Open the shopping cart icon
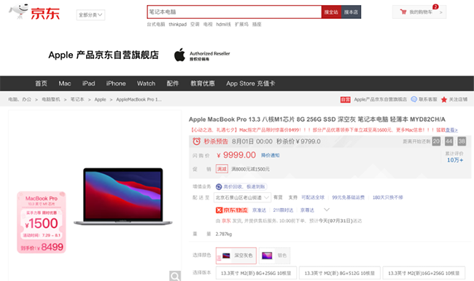This screenshot has height=281, width=474. 403,12
